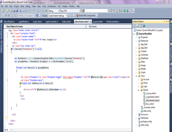Image resolution: width=172 pixels, height=132 pixels.
Task: Open the Debug configuration dropdown
Action: pyautogui.click(x=58, y=11)
